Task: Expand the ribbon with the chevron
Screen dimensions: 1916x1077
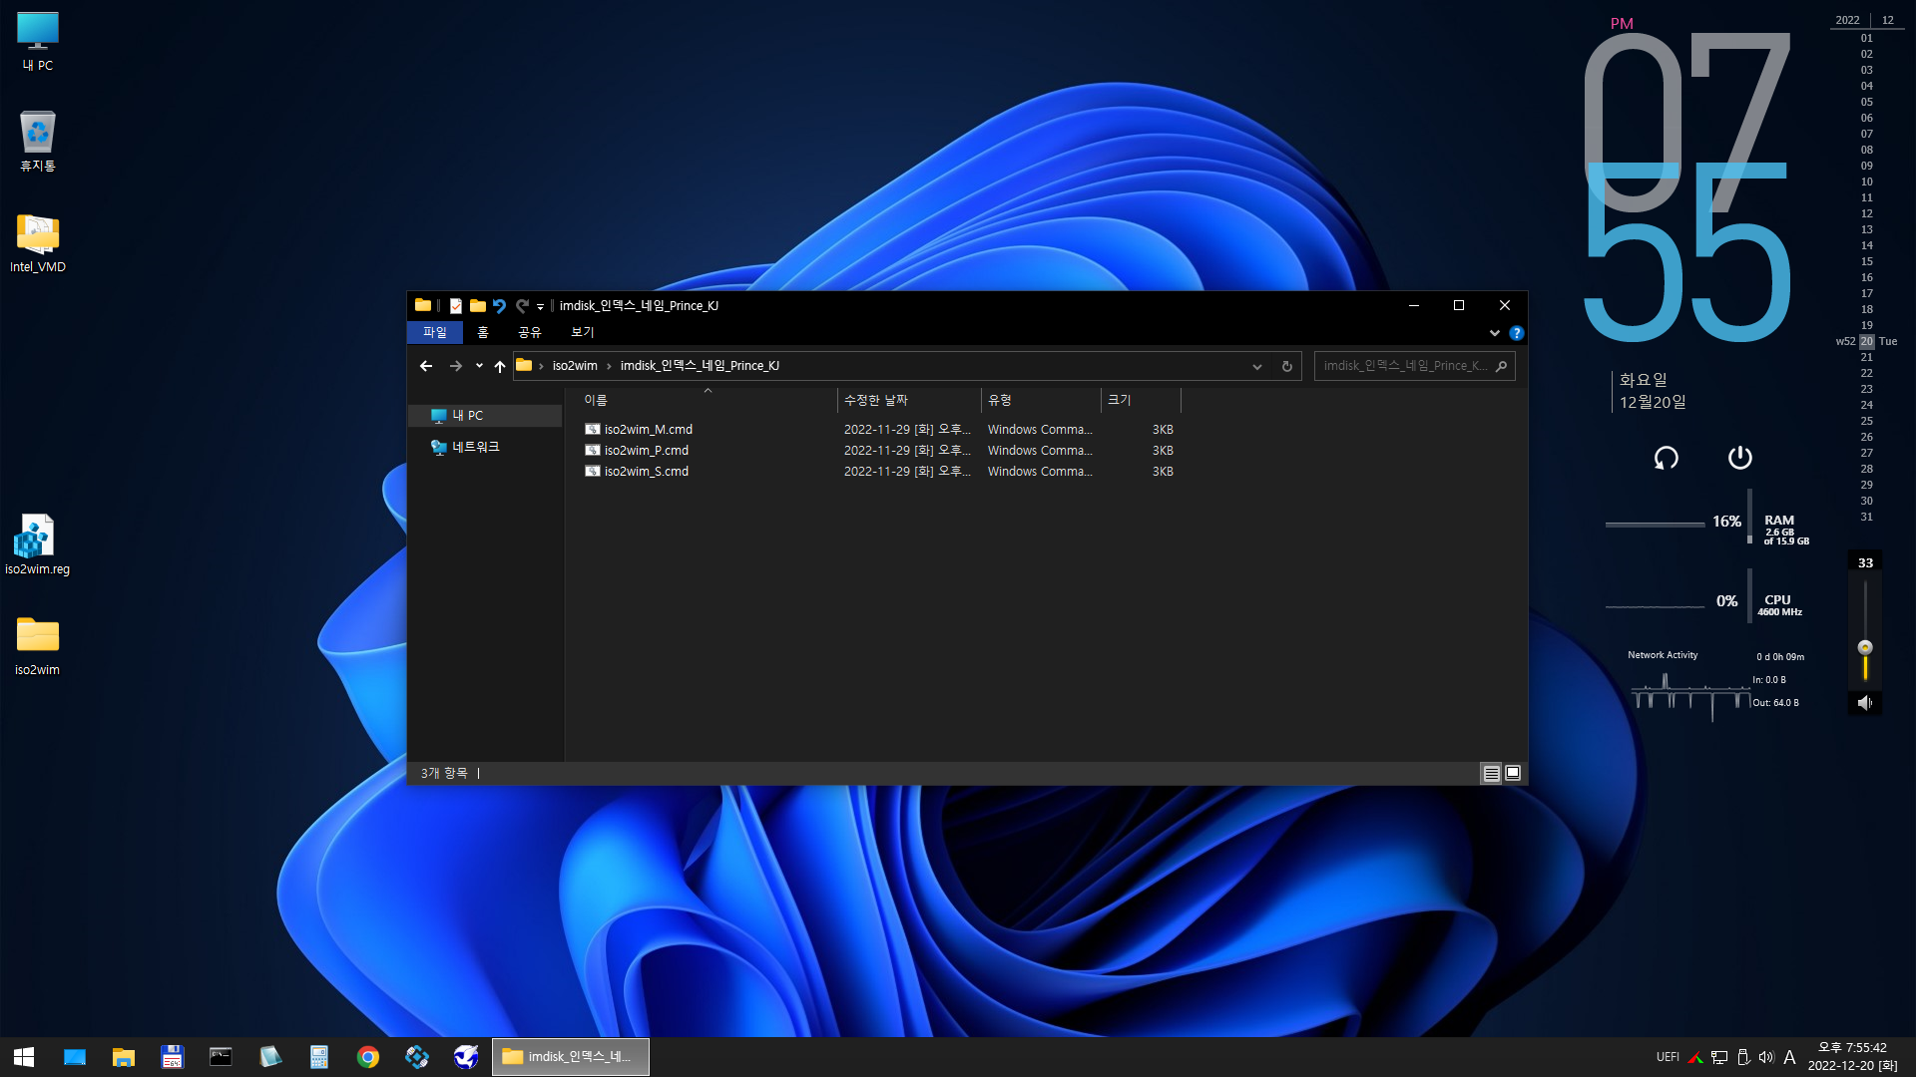Action: click(x=1494, y=333)
